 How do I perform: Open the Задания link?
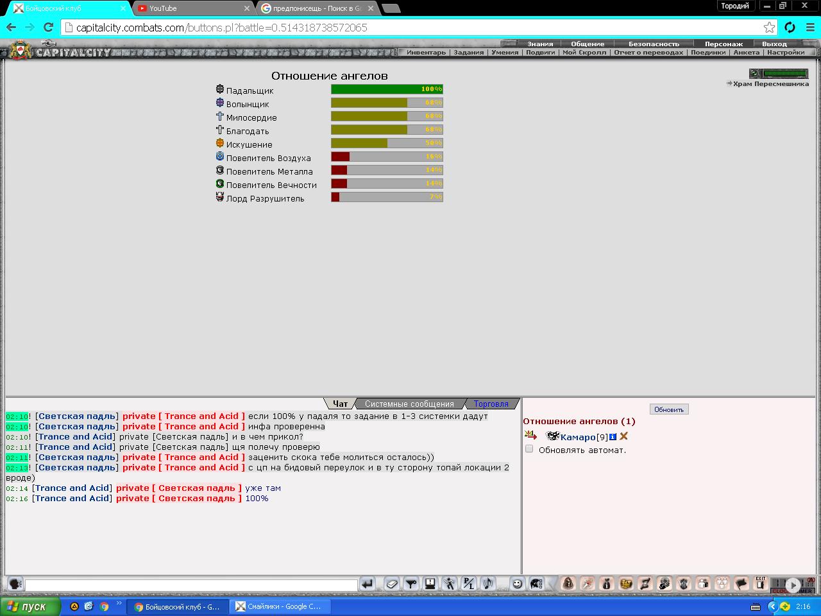click(x=469, y=53)
